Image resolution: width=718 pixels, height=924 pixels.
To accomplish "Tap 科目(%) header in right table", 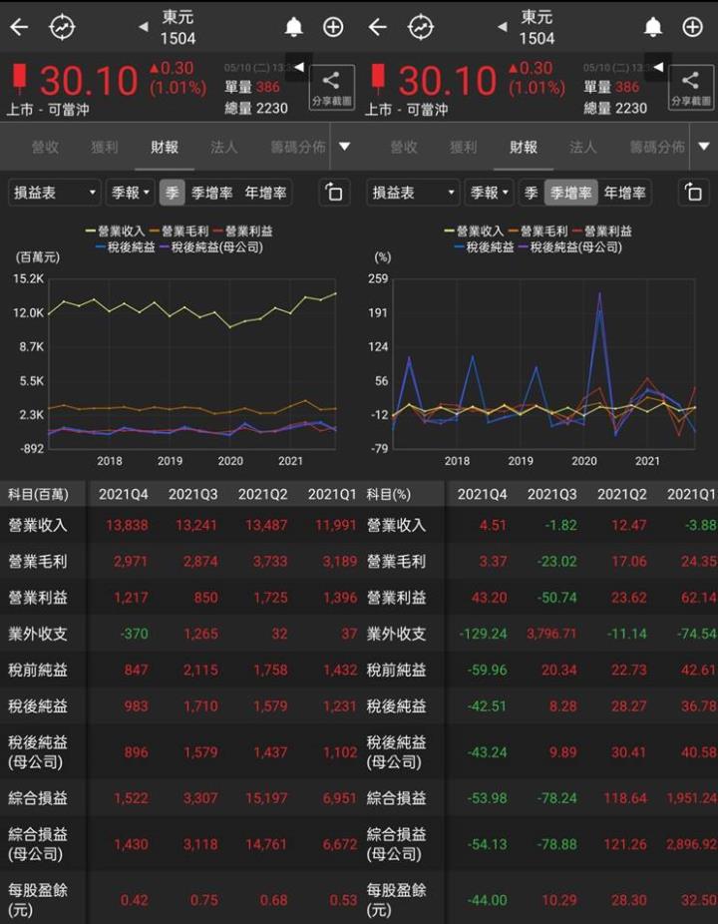I will point(389,494).
